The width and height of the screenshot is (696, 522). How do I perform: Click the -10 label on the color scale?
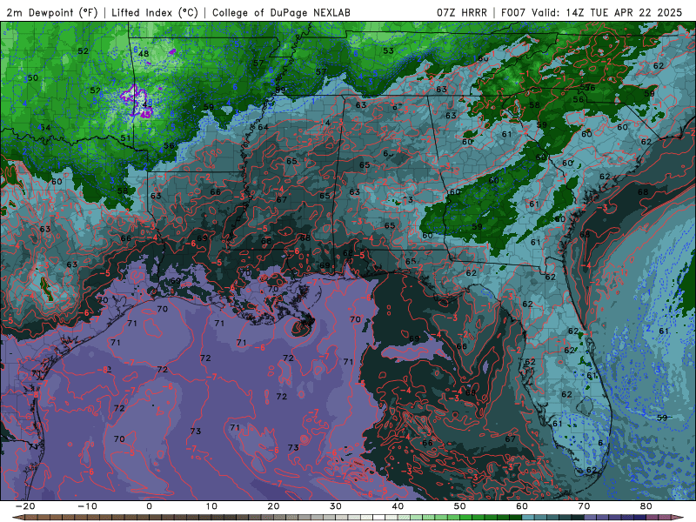point(87,506)
